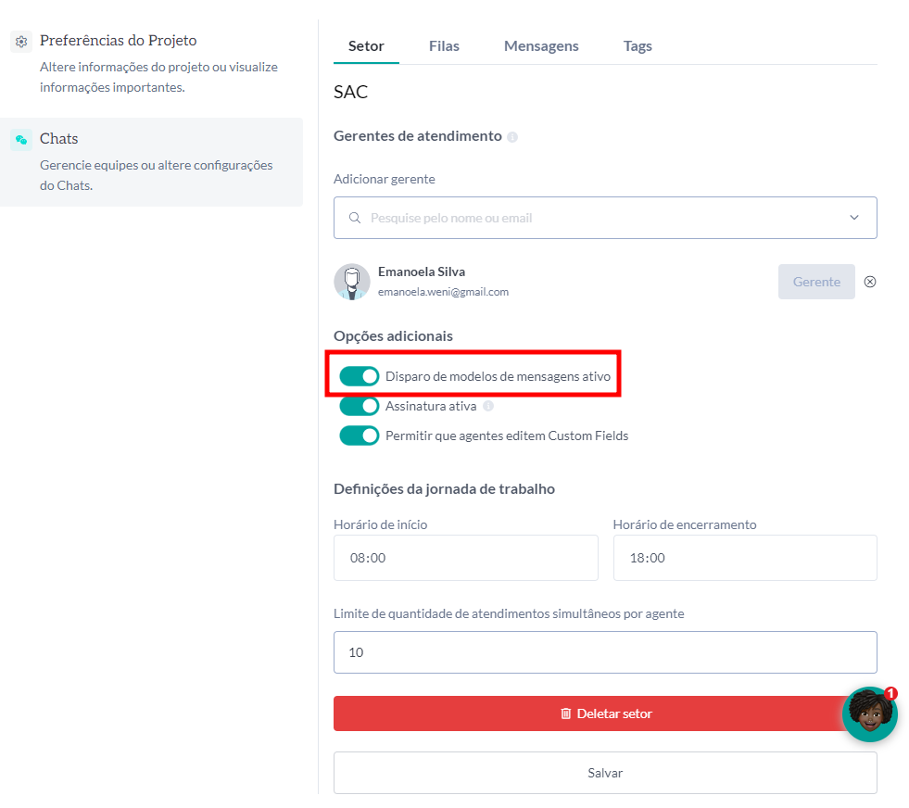
Task: Expand the Adicionar gerente dropdown chevron
Action: 854,217
